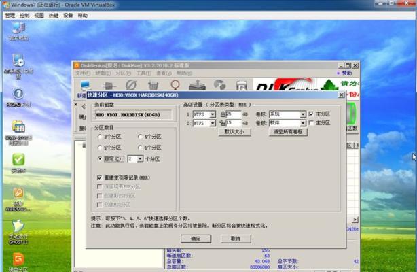Close the 快速分区 dialog
Image resolution: width=417 pixels, height=272 pixels.
(x=341, y=95)
